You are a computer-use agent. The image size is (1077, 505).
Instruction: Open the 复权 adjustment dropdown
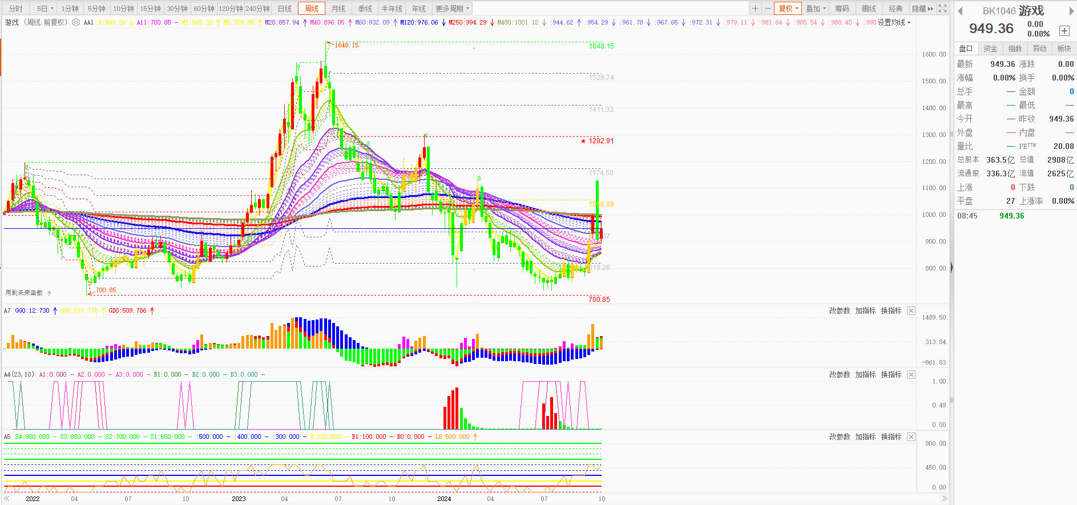coord(788,9)
